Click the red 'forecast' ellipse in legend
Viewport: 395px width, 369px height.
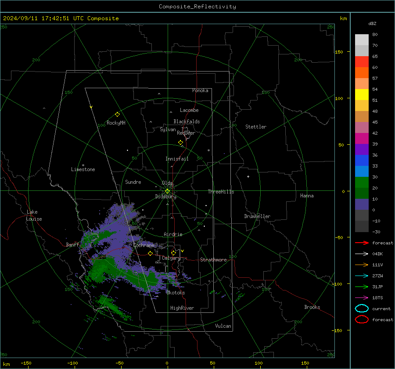(x=362, y=319)
